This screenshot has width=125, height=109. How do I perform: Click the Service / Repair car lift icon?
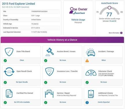click(x=49, y=94)
